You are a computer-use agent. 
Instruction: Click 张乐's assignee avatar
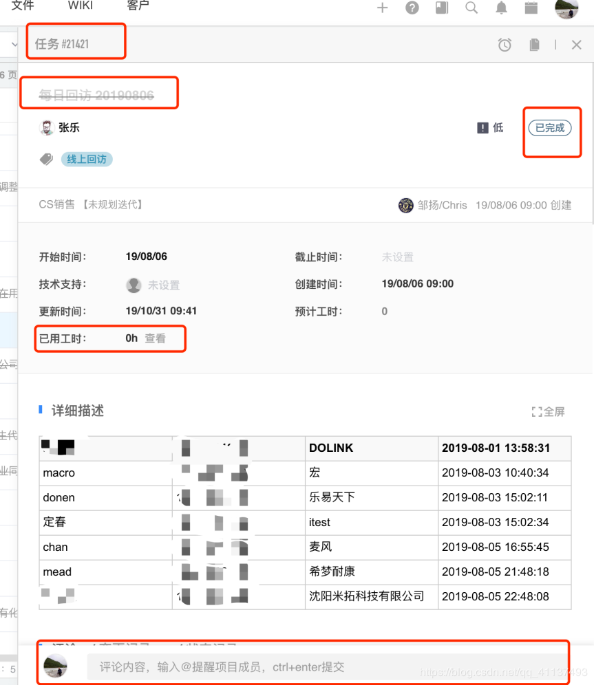45,127
